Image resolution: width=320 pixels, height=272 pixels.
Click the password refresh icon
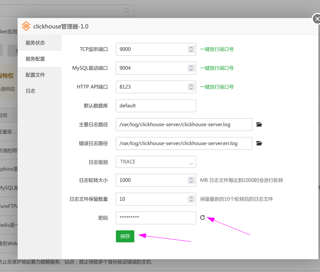click(203, 218)
